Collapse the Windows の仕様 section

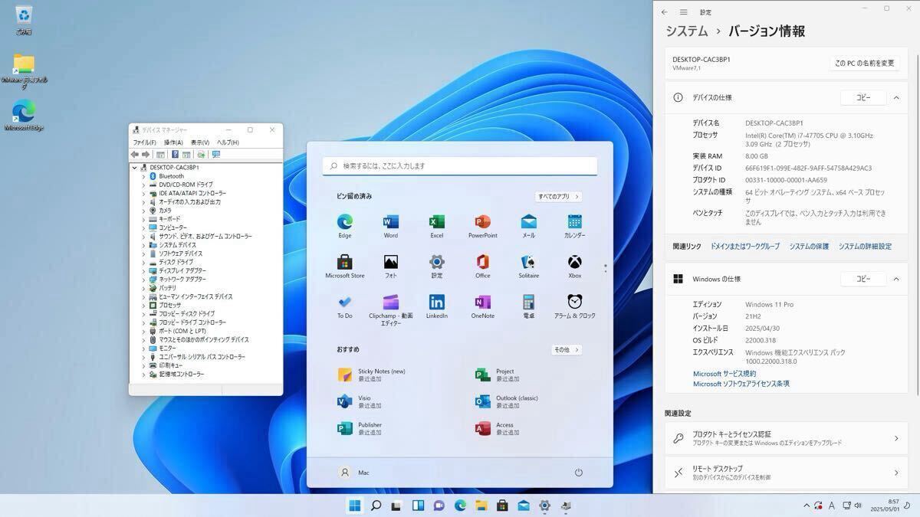click(x=896, y=279)
